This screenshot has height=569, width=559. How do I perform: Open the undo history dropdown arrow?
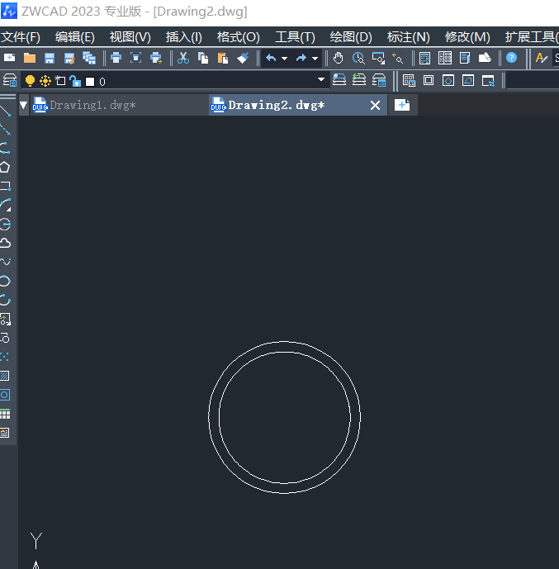click(284, 59)
